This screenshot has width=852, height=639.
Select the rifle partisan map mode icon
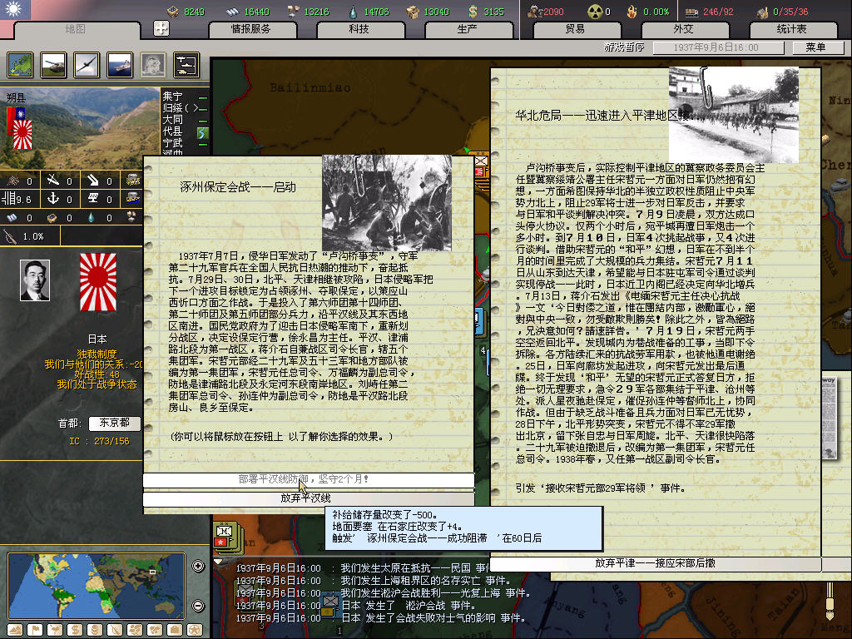pos(115,630)
